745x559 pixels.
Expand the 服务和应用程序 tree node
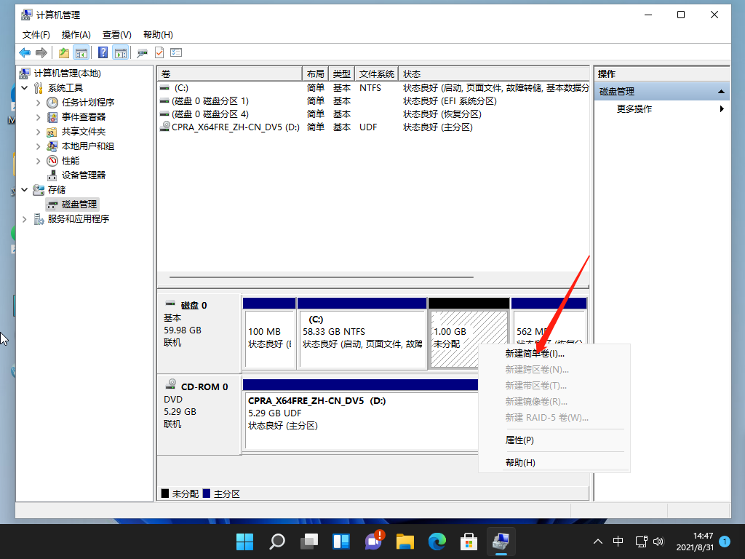tap(24, 218)
